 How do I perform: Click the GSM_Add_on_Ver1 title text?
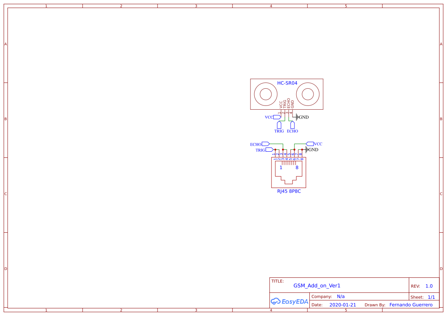[x=317, y=285]
